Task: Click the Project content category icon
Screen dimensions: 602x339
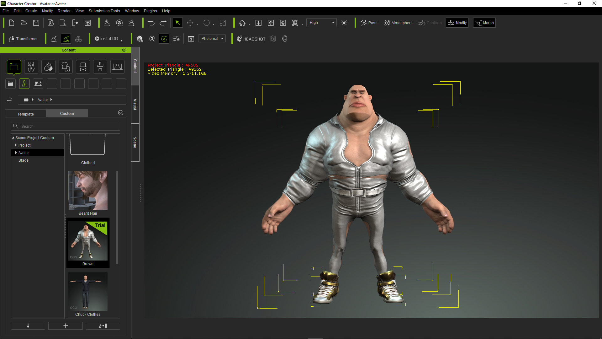Action: [14, 67]
